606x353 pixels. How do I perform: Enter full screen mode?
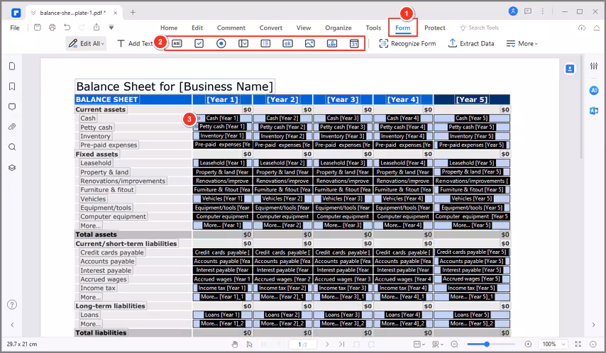578,344
